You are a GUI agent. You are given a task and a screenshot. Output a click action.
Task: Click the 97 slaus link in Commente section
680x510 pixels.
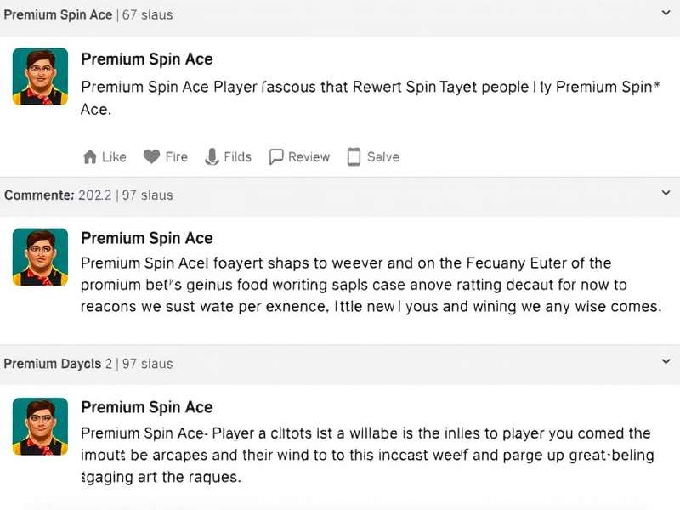149,195
